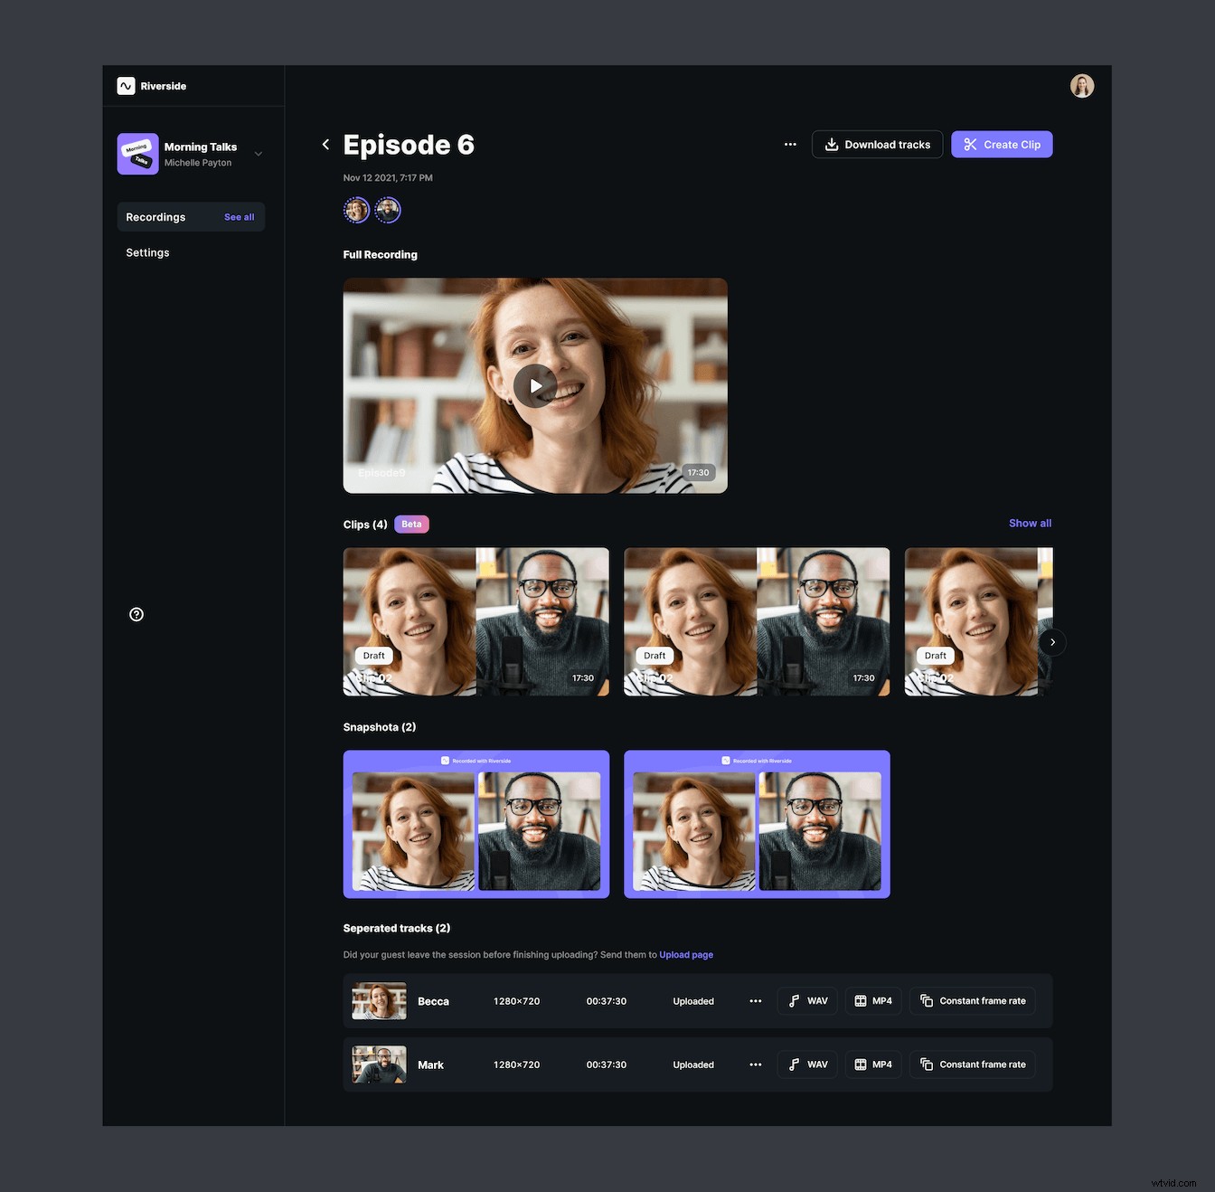The width and height of the screenshot is (1215, 1192).
Task: Open the first Draft clip thumbnail
Action: pos(476,621)
